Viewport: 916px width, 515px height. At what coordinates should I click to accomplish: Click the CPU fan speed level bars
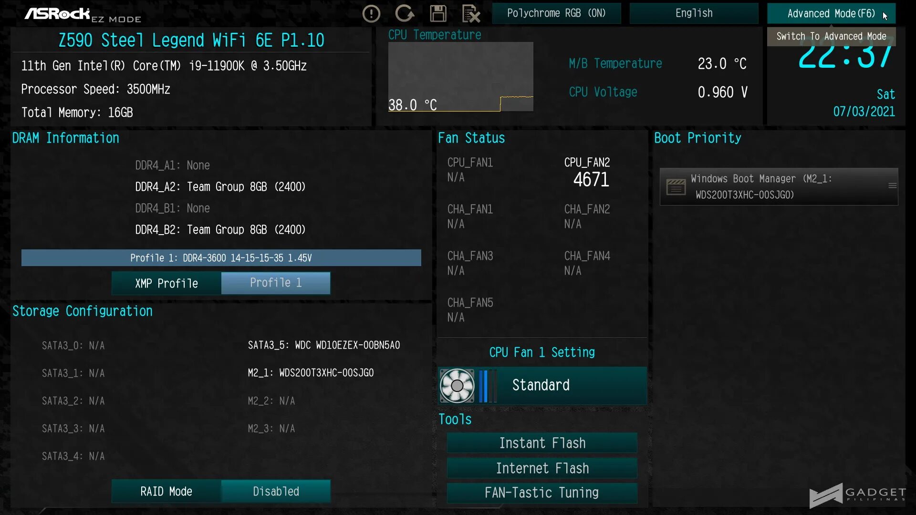[x=487, y=385]
